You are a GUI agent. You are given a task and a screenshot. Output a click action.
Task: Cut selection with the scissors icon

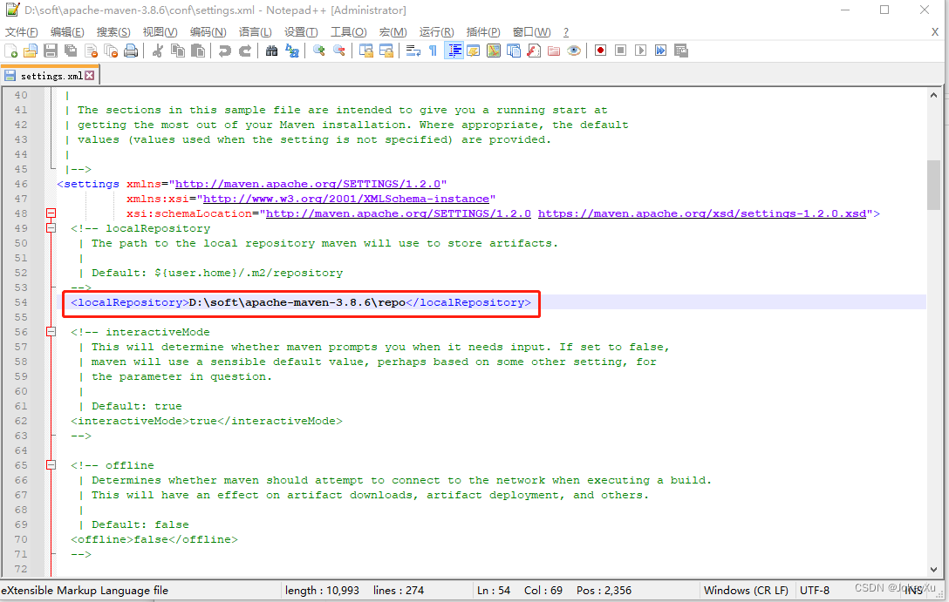(x=157, y=51)
